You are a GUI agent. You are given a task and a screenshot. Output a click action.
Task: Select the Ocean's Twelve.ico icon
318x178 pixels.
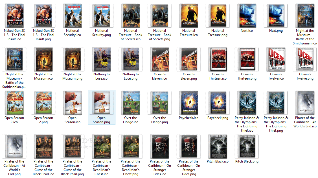pyautogui.click(x=276, y=59)
